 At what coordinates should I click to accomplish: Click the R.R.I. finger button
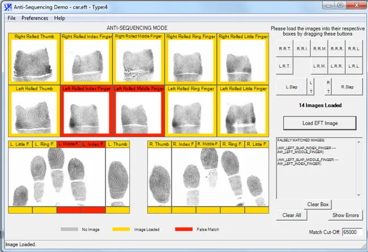302,49
